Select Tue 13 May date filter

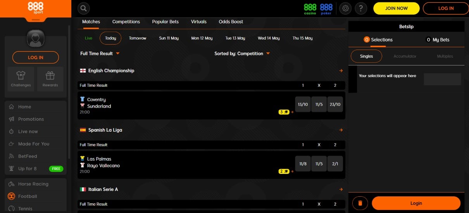click(x=235, y=38)
